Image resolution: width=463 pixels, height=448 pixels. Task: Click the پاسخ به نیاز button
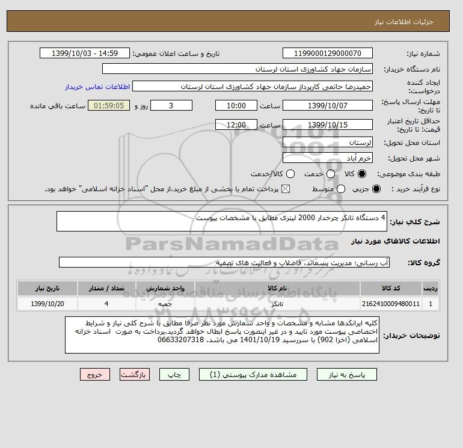point(347,375)
